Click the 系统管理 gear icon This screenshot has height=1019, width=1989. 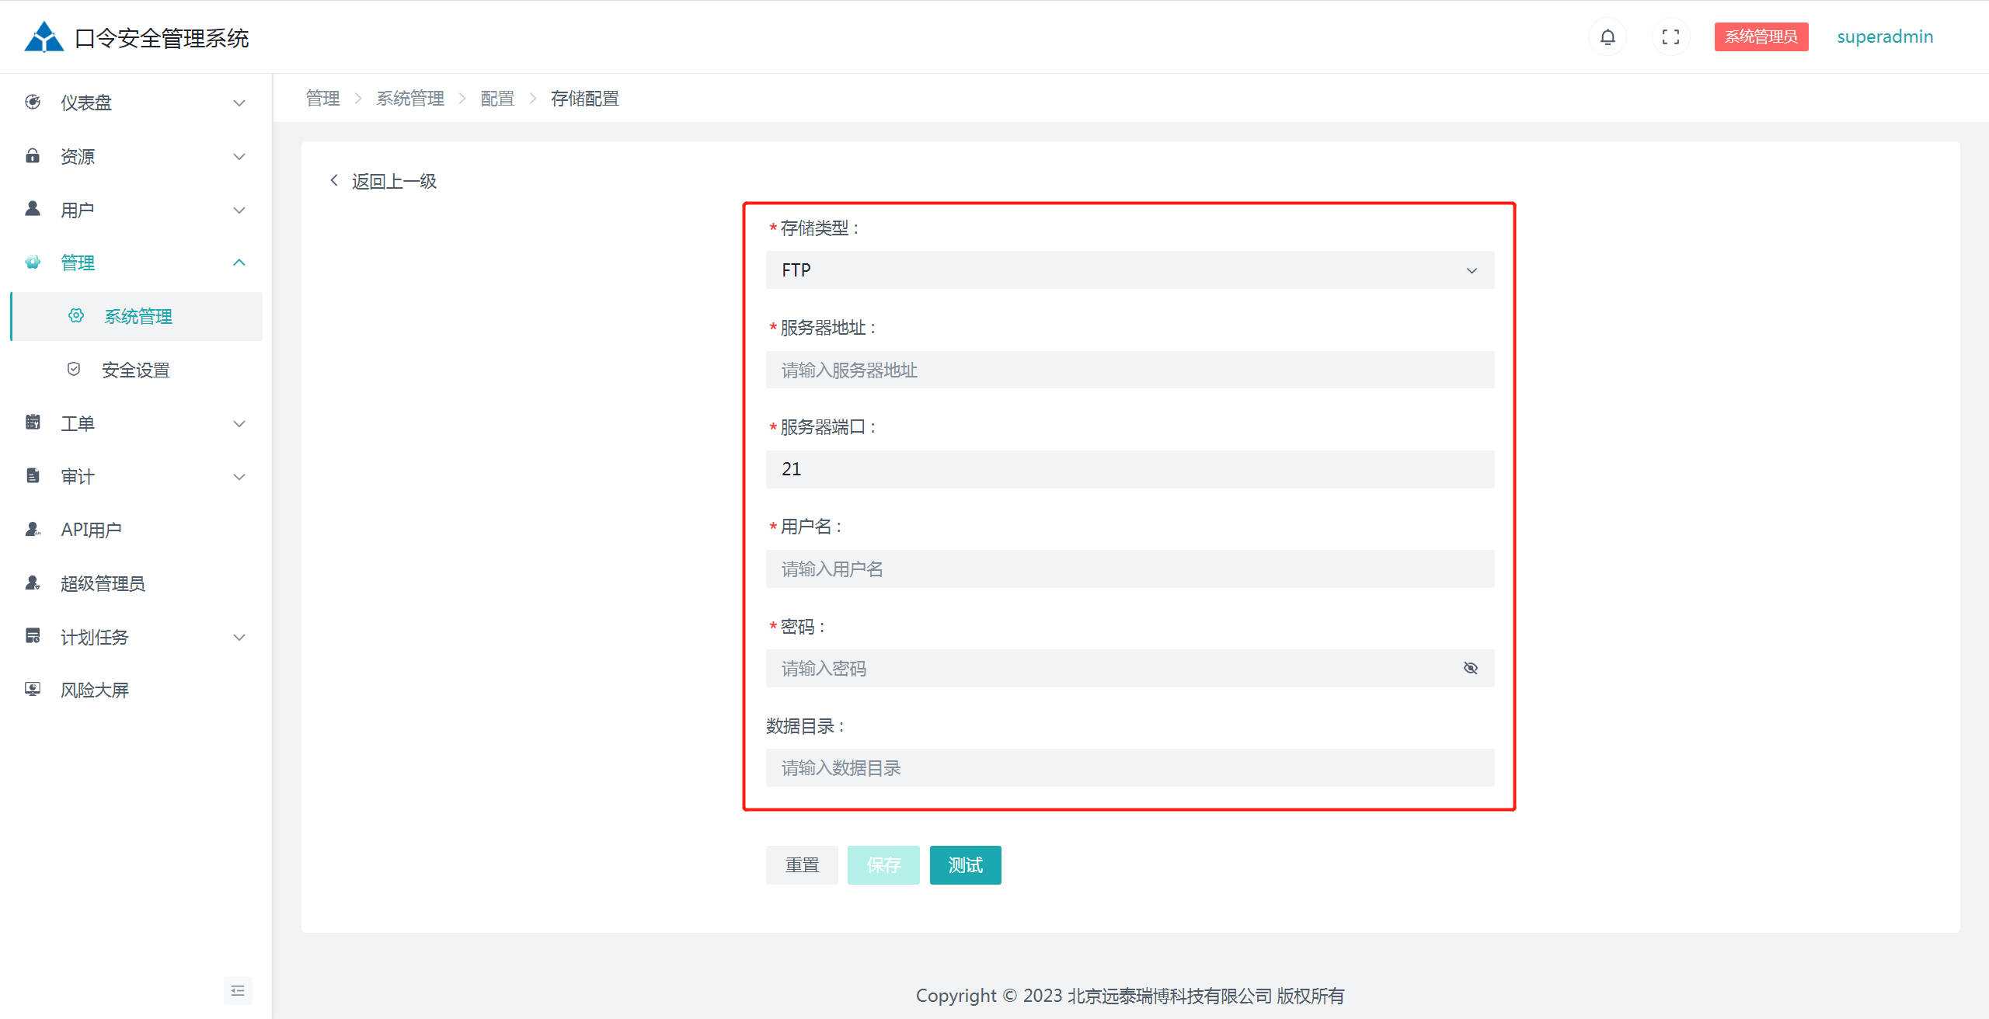click(76, 315)
